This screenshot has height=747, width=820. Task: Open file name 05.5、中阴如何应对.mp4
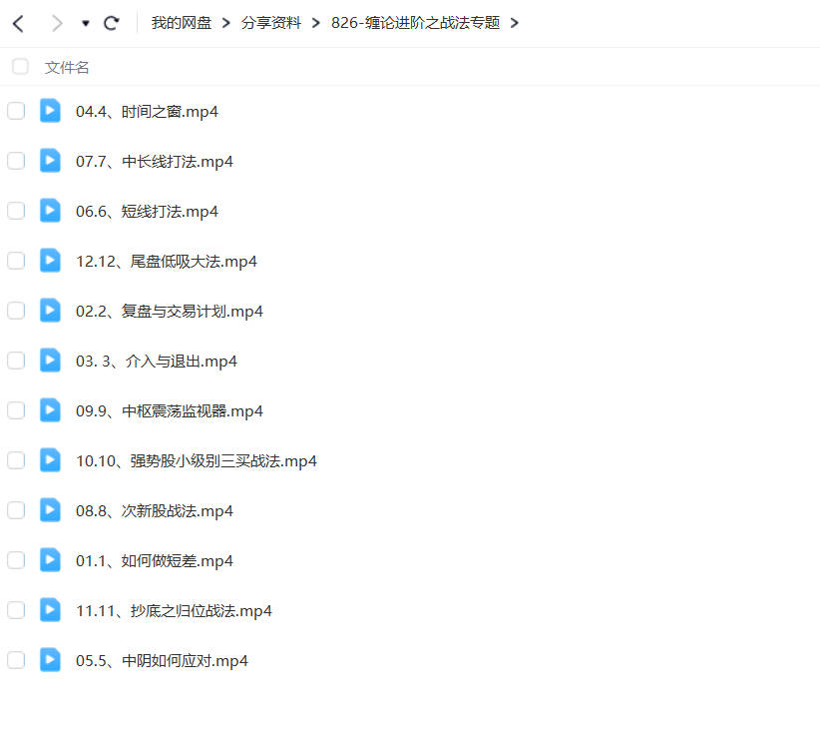click(162, 661)
